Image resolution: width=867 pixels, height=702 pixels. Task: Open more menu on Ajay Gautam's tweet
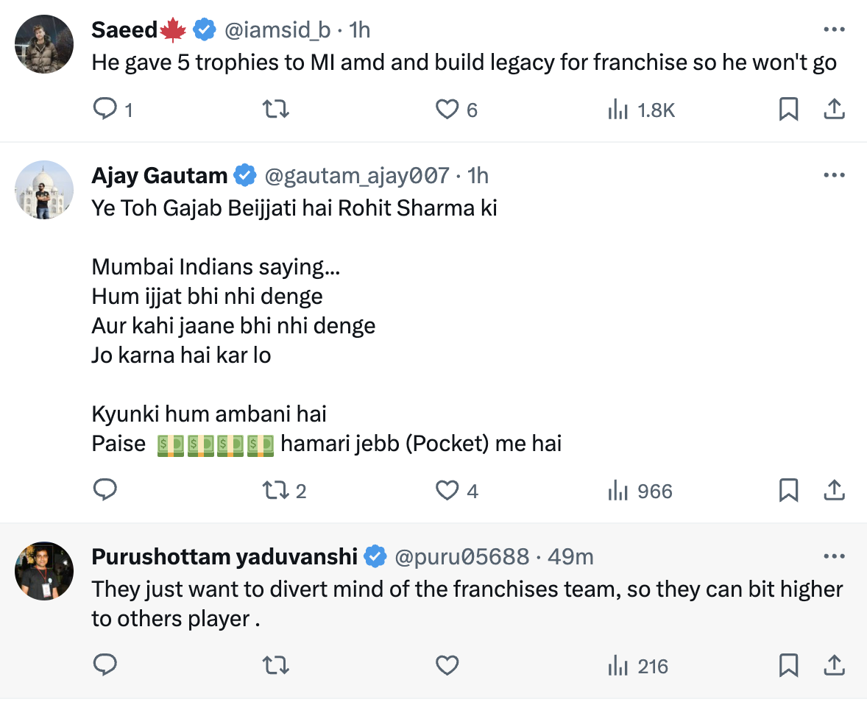[833, 175]
